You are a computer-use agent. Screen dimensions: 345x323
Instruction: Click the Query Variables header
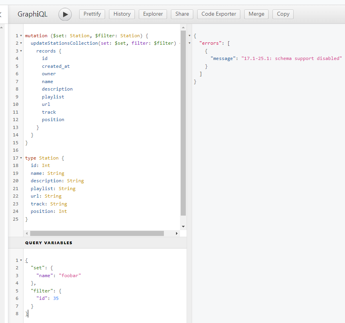[x=49, y=243]
